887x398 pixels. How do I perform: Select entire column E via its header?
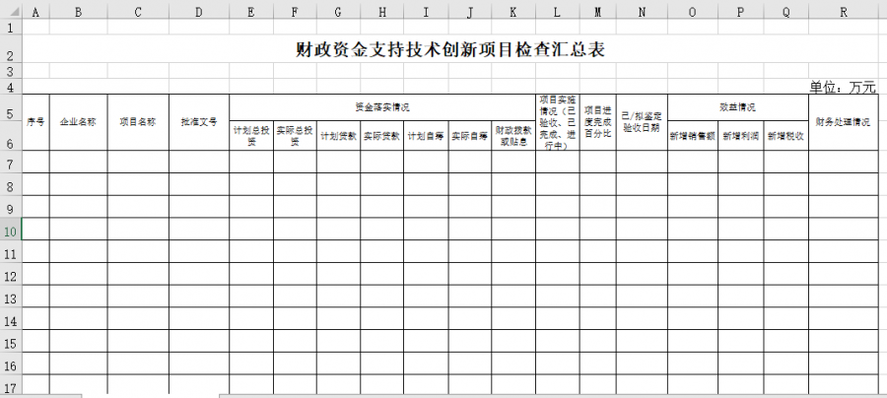tap(251, 13)
